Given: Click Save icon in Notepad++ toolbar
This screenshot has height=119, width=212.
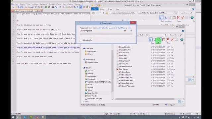Looking at the screenshot, I should [19, 7].
